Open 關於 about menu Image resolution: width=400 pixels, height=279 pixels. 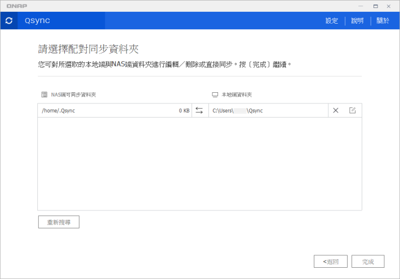click(383, 21)
